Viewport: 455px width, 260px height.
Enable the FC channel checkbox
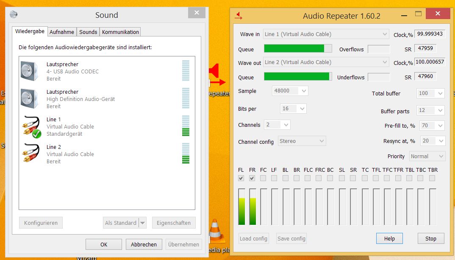tap(263, 178)
